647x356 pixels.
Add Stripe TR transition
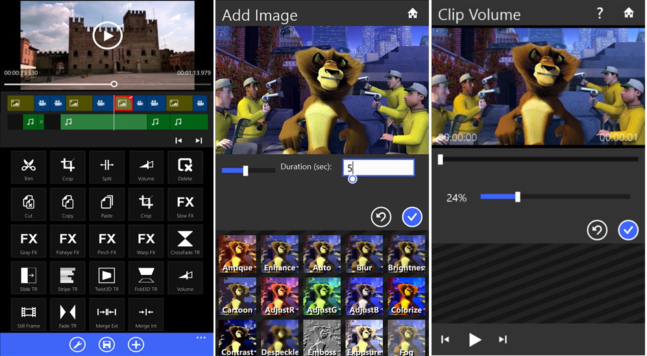[67, 277]
